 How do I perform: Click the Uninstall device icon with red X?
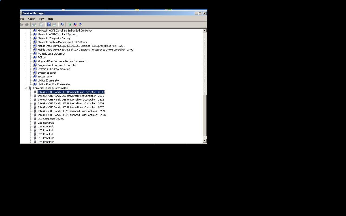pos(75,25)
